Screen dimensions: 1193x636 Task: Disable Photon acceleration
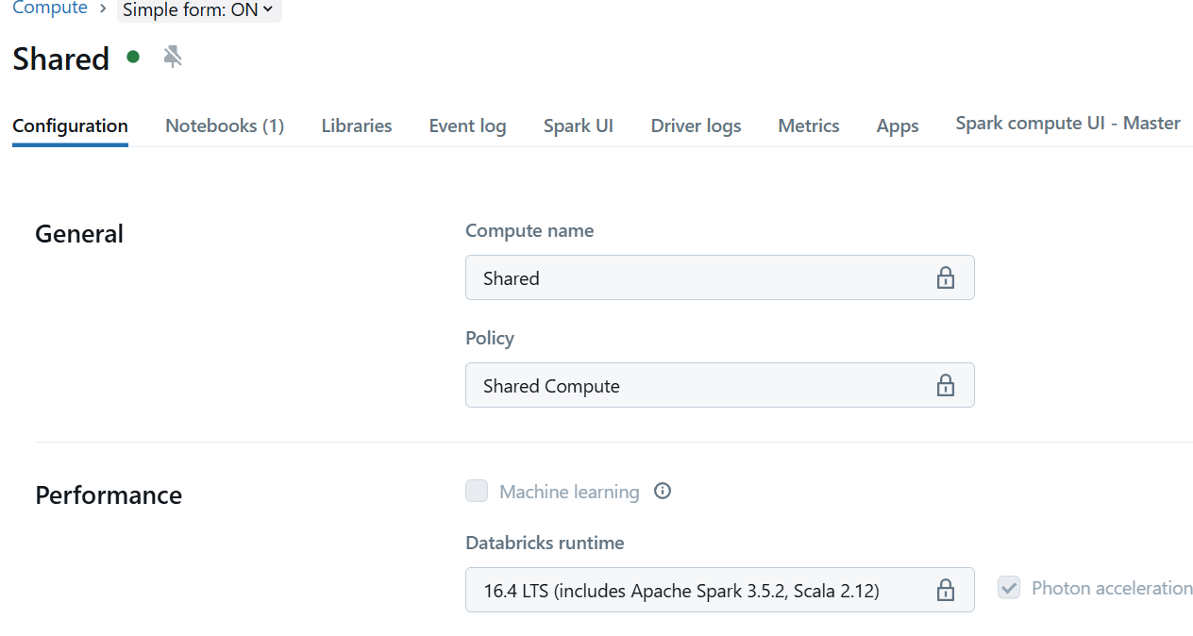pyautogui.click(x=1008, y=587)
